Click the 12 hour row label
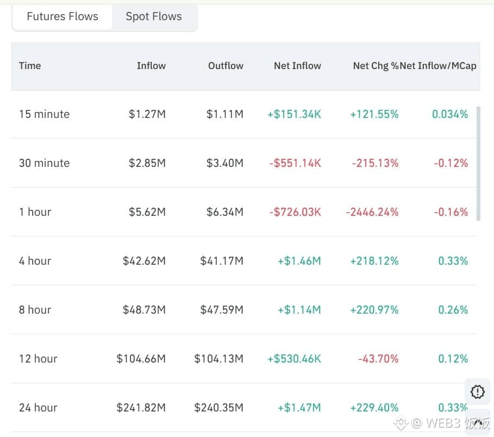Screen dimensions: 494x437 pos(37,359)
